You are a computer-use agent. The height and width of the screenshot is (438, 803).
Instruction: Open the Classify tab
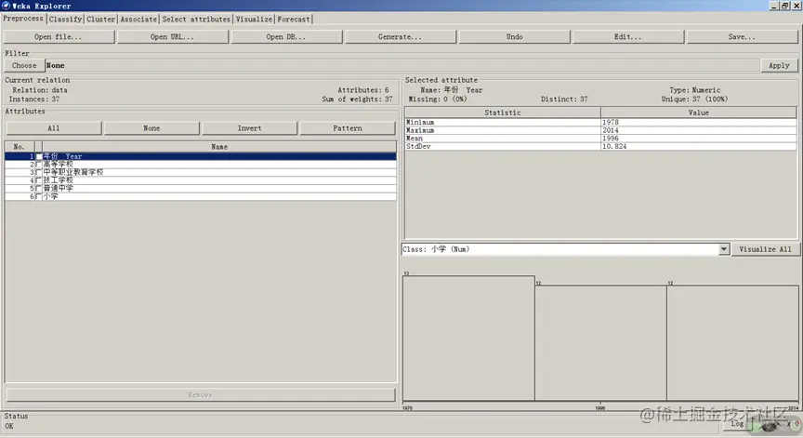coord(66,19)
